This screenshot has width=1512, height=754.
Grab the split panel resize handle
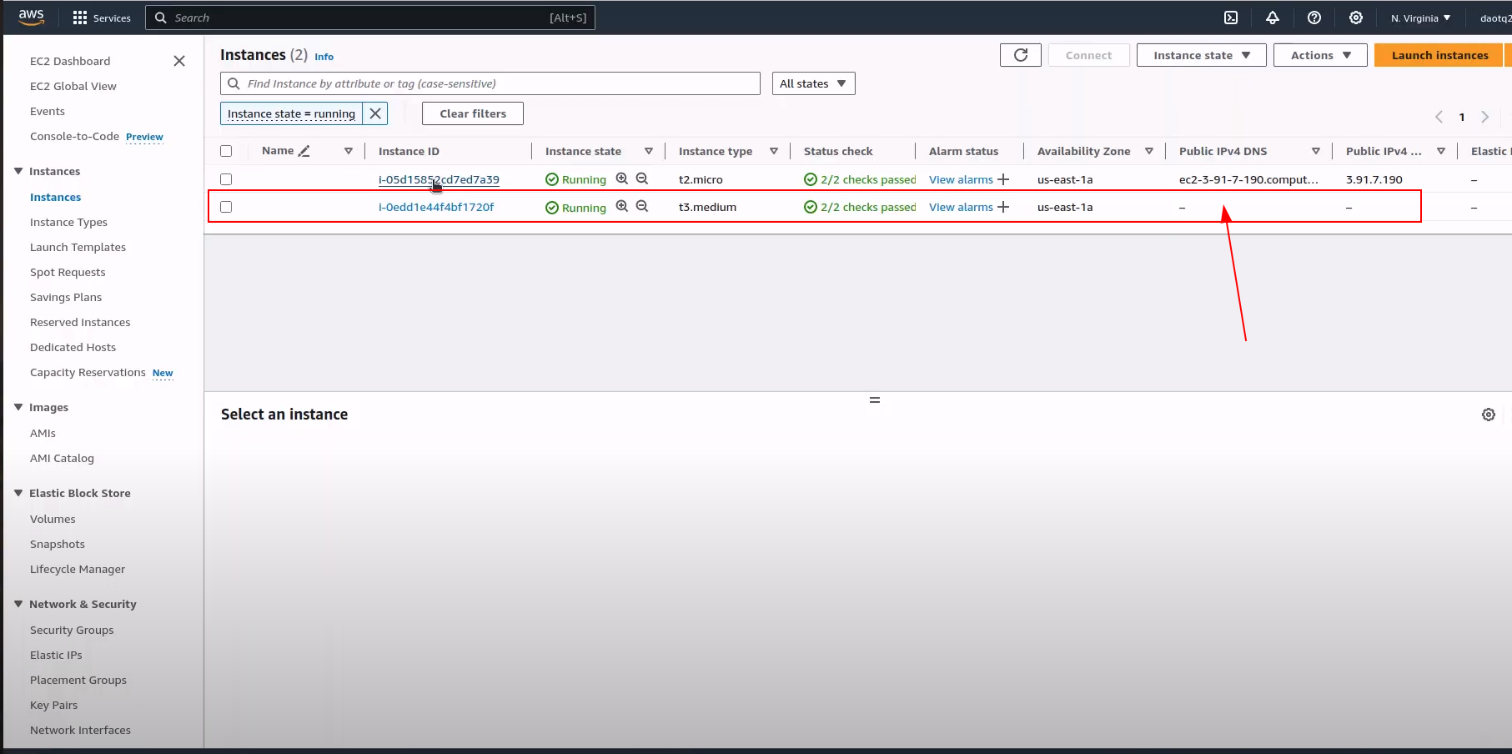click(x=875, y=400)
